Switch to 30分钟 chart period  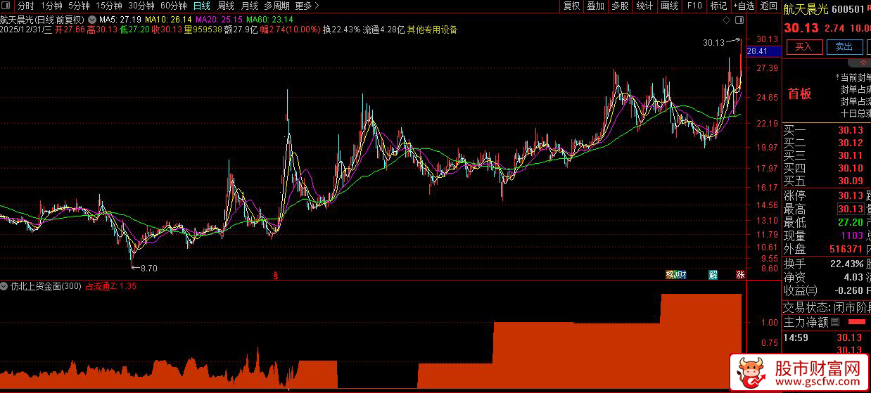[x=141, y=6]
